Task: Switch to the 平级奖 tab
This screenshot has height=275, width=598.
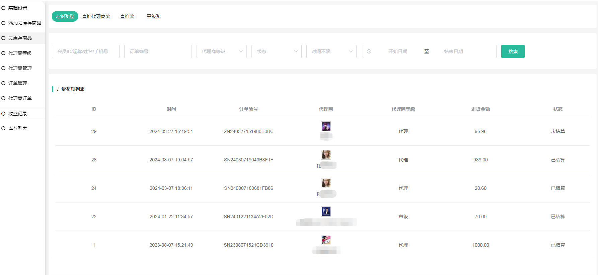Action: point(154,16)
